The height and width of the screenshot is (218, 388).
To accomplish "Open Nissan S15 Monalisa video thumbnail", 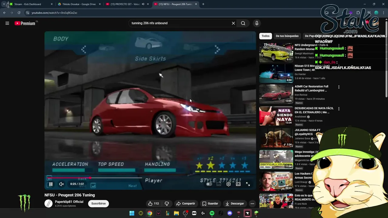I will [x=276, y=73].
